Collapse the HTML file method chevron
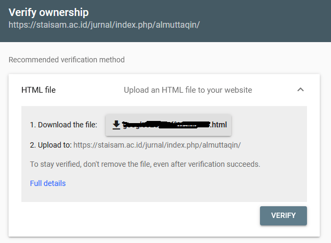Viewport: 331px width, 243px height. [301, 90]
